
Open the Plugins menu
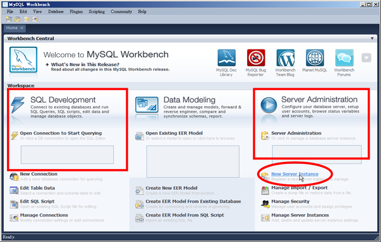[76, 11]
